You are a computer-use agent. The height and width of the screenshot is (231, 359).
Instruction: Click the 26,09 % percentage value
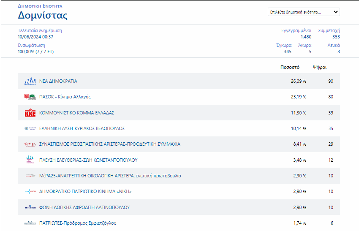(x=299, y=81)
